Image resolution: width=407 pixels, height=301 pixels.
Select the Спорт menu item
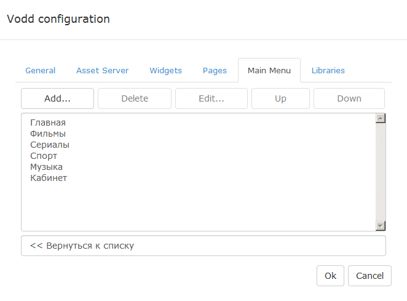[x=44, y=156]
